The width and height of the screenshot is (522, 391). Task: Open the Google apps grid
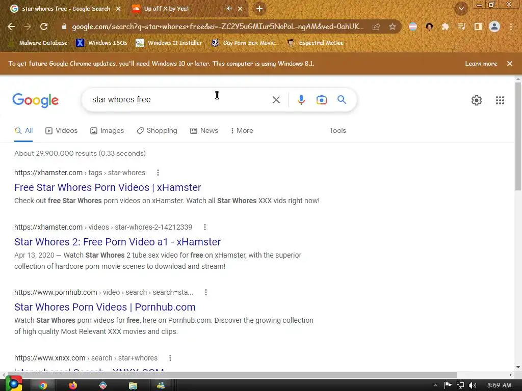(x=500, y=100)
